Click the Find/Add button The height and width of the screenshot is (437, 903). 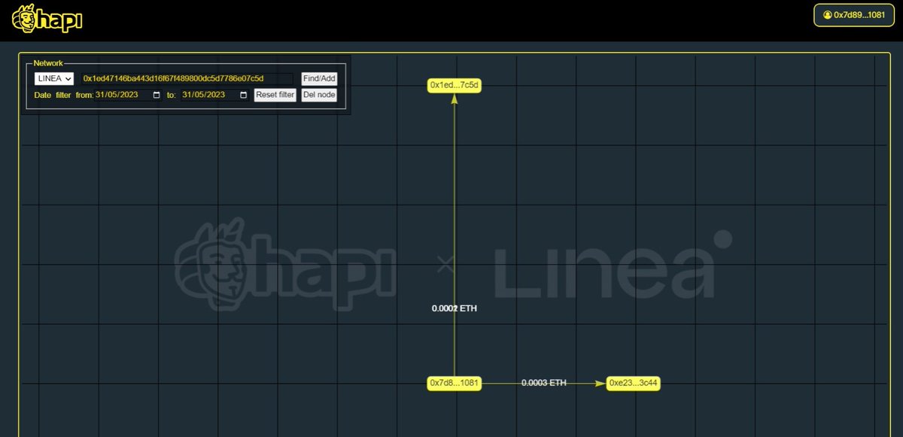[x=319, y=78]
